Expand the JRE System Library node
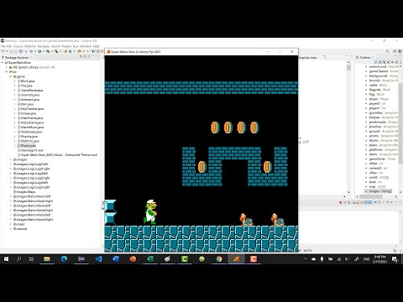The width and height of the screenshot is (403, 302). pyautogui.click(x=7, y=67)
